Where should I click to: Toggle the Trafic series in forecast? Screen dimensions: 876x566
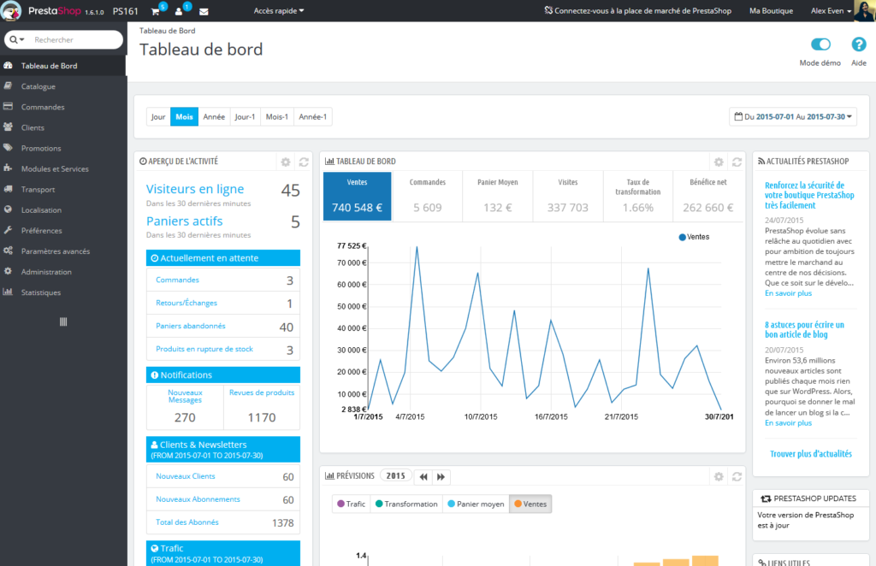pyautogui.click(x=351, y=504)
